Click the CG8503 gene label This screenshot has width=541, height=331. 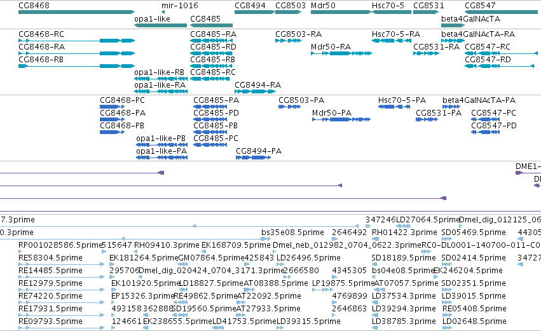pos(291,6)
